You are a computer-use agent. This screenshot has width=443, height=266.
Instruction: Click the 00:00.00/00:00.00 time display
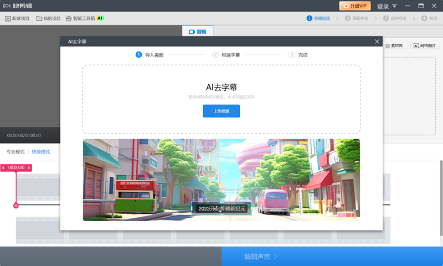coord(24,135)
